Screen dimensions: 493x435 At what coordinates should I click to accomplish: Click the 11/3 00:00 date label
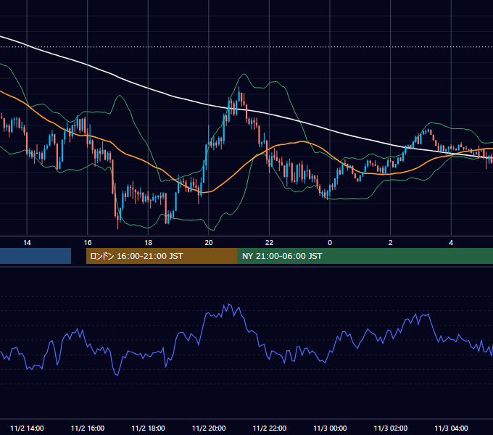[330, 428]
